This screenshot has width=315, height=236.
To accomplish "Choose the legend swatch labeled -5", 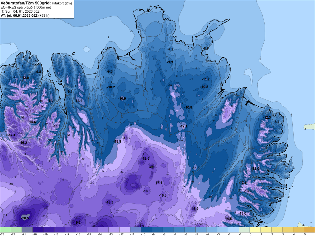I will click(x=201, y=230).
